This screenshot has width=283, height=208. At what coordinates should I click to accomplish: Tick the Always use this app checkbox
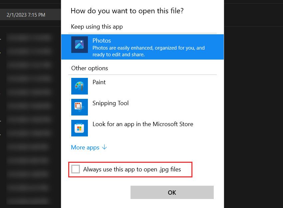[76, 169]
